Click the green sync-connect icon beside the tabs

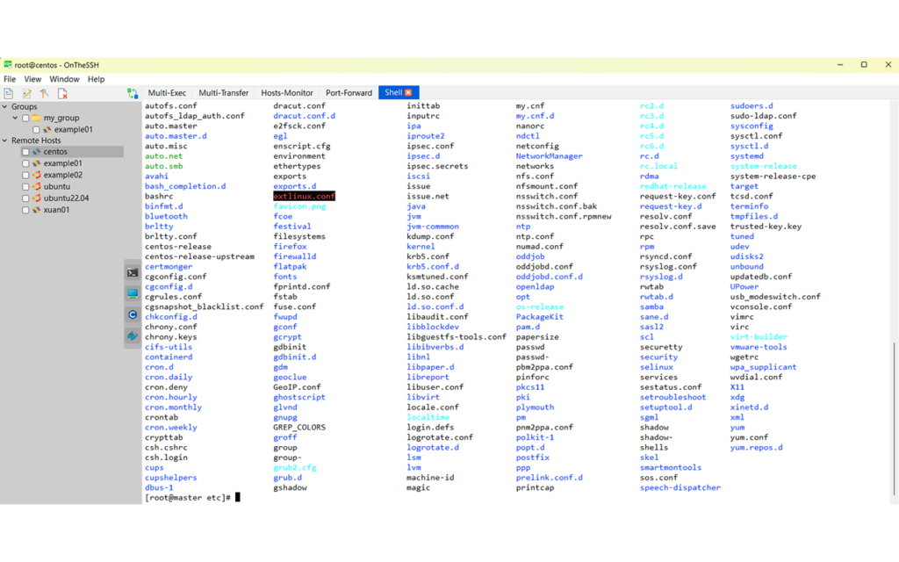tap(132, 93)
